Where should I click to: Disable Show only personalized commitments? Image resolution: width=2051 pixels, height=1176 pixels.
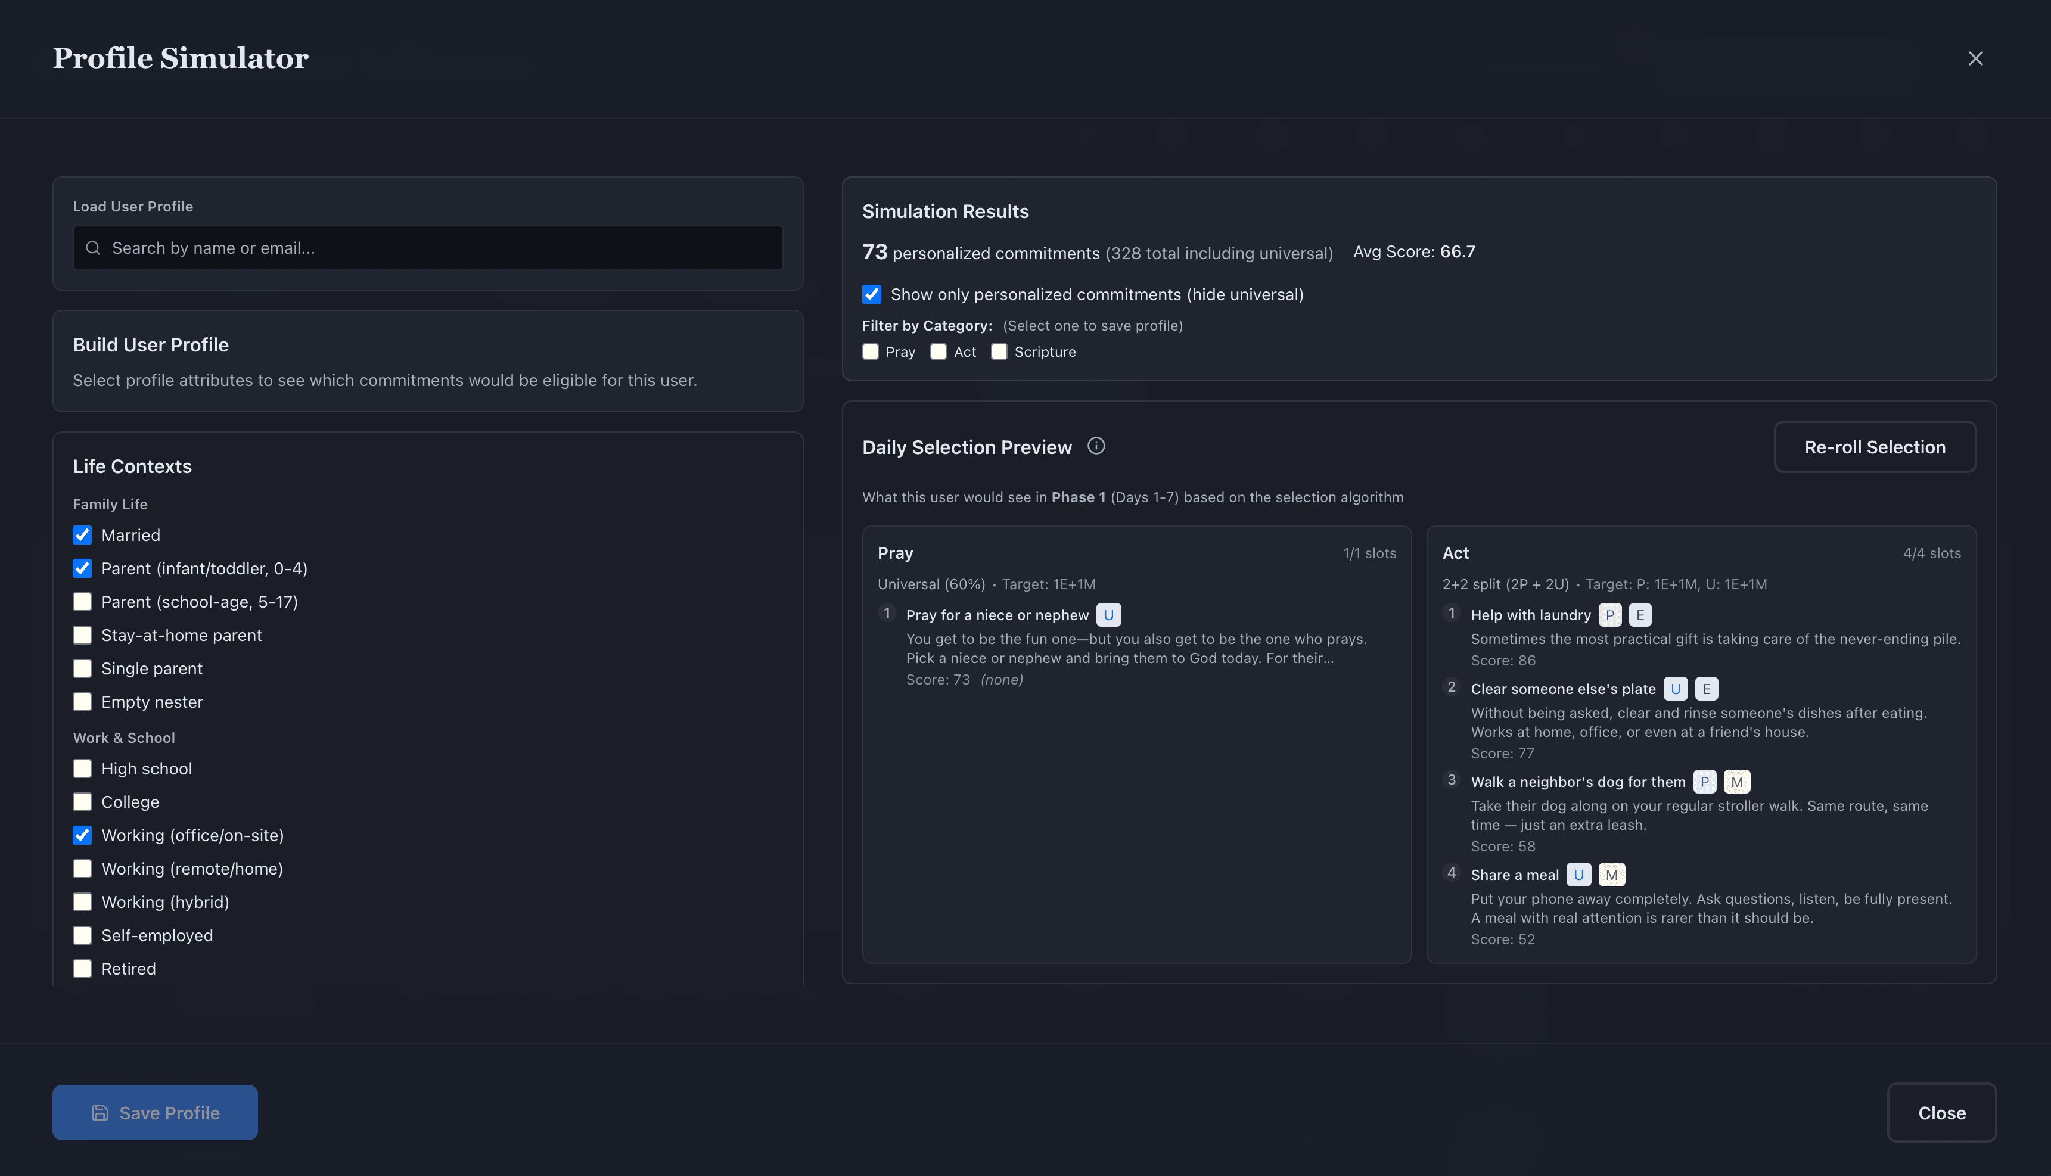tap(872, 294)
